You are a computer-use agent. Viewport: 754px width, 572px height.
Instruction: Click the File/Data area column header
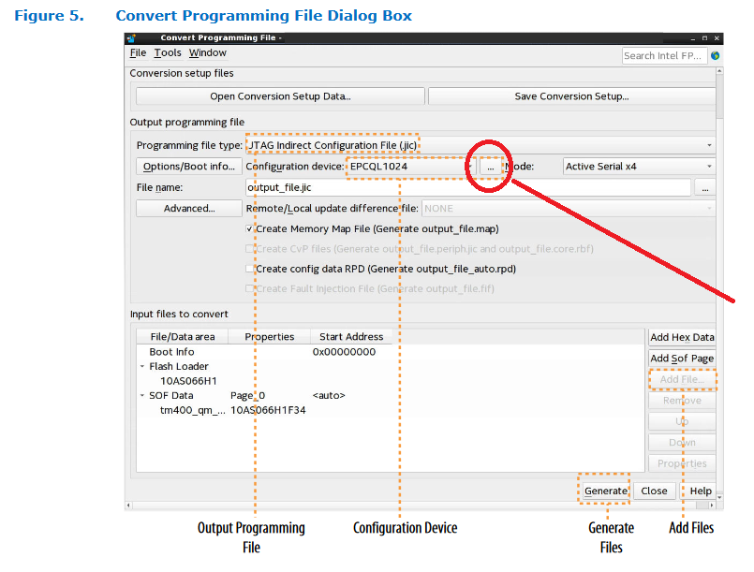pyautogui.click(x=183, y=336)
